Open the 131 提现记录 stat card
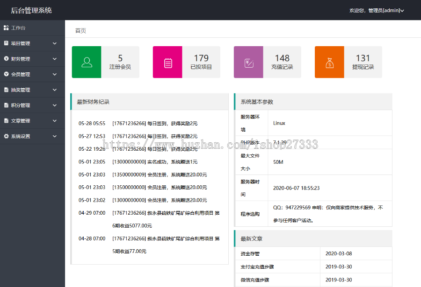This screenshot has height=287, width=421. click(x=348, y=62)
